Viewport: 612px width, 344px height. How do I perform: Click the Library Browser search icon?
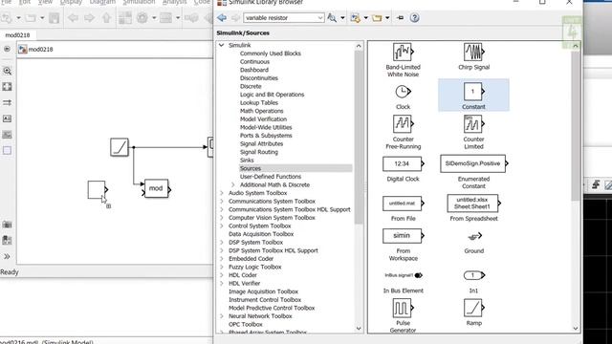tap(332, 18)
